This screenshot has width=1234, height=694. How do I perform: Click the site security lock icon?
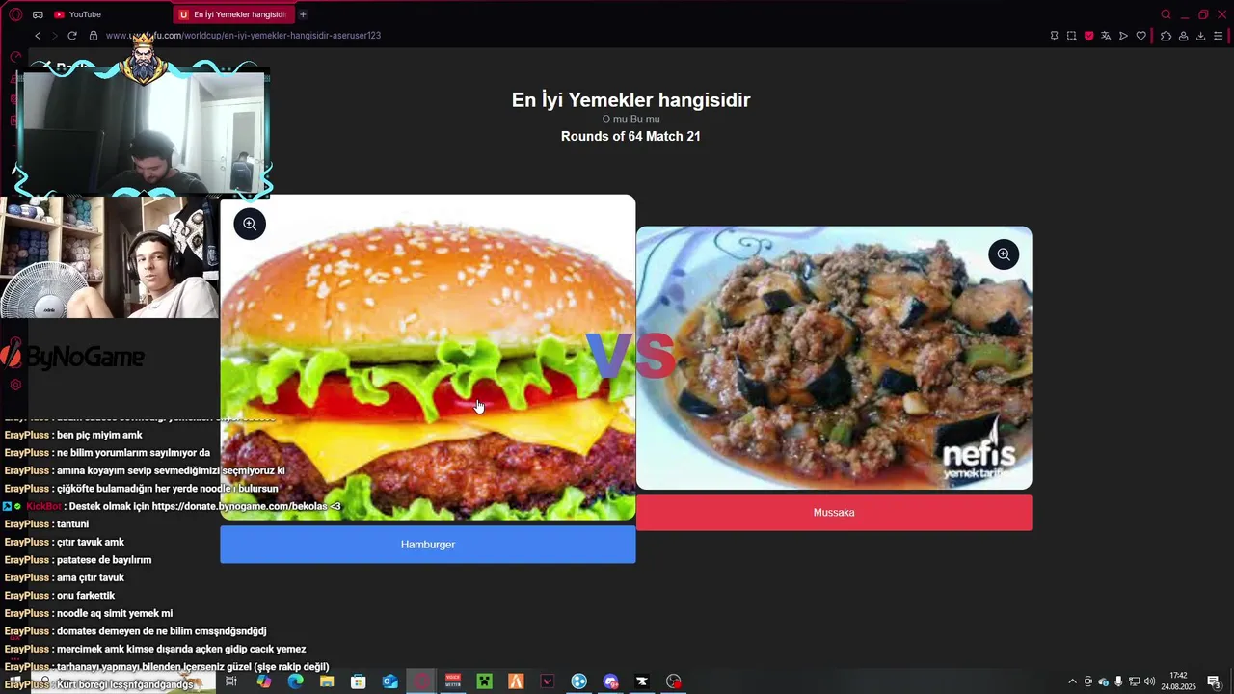point(94,36)
